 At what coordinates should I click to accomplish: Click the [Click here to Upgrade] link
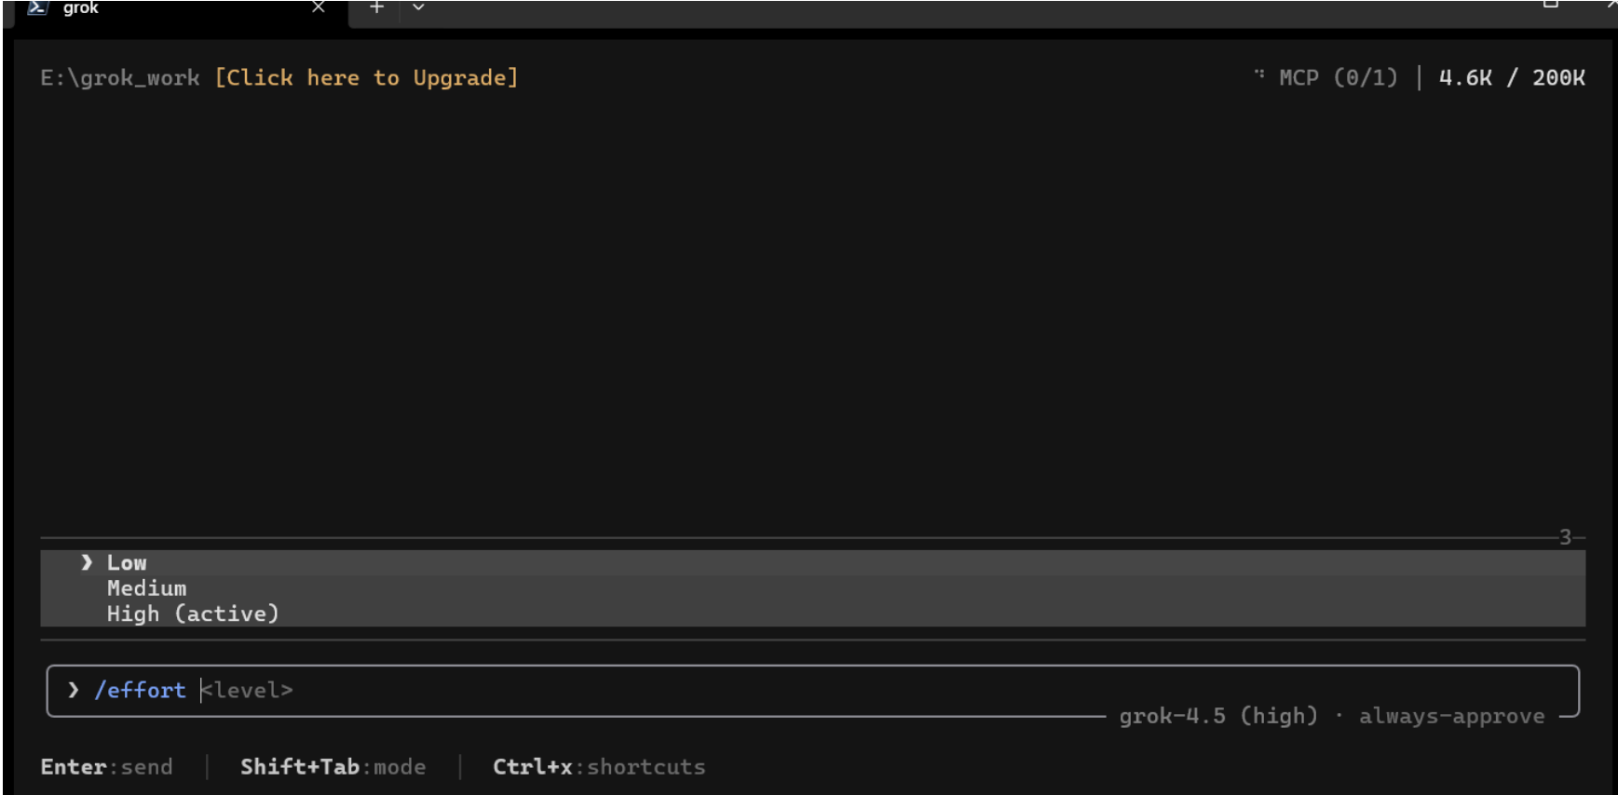point(366,77)
